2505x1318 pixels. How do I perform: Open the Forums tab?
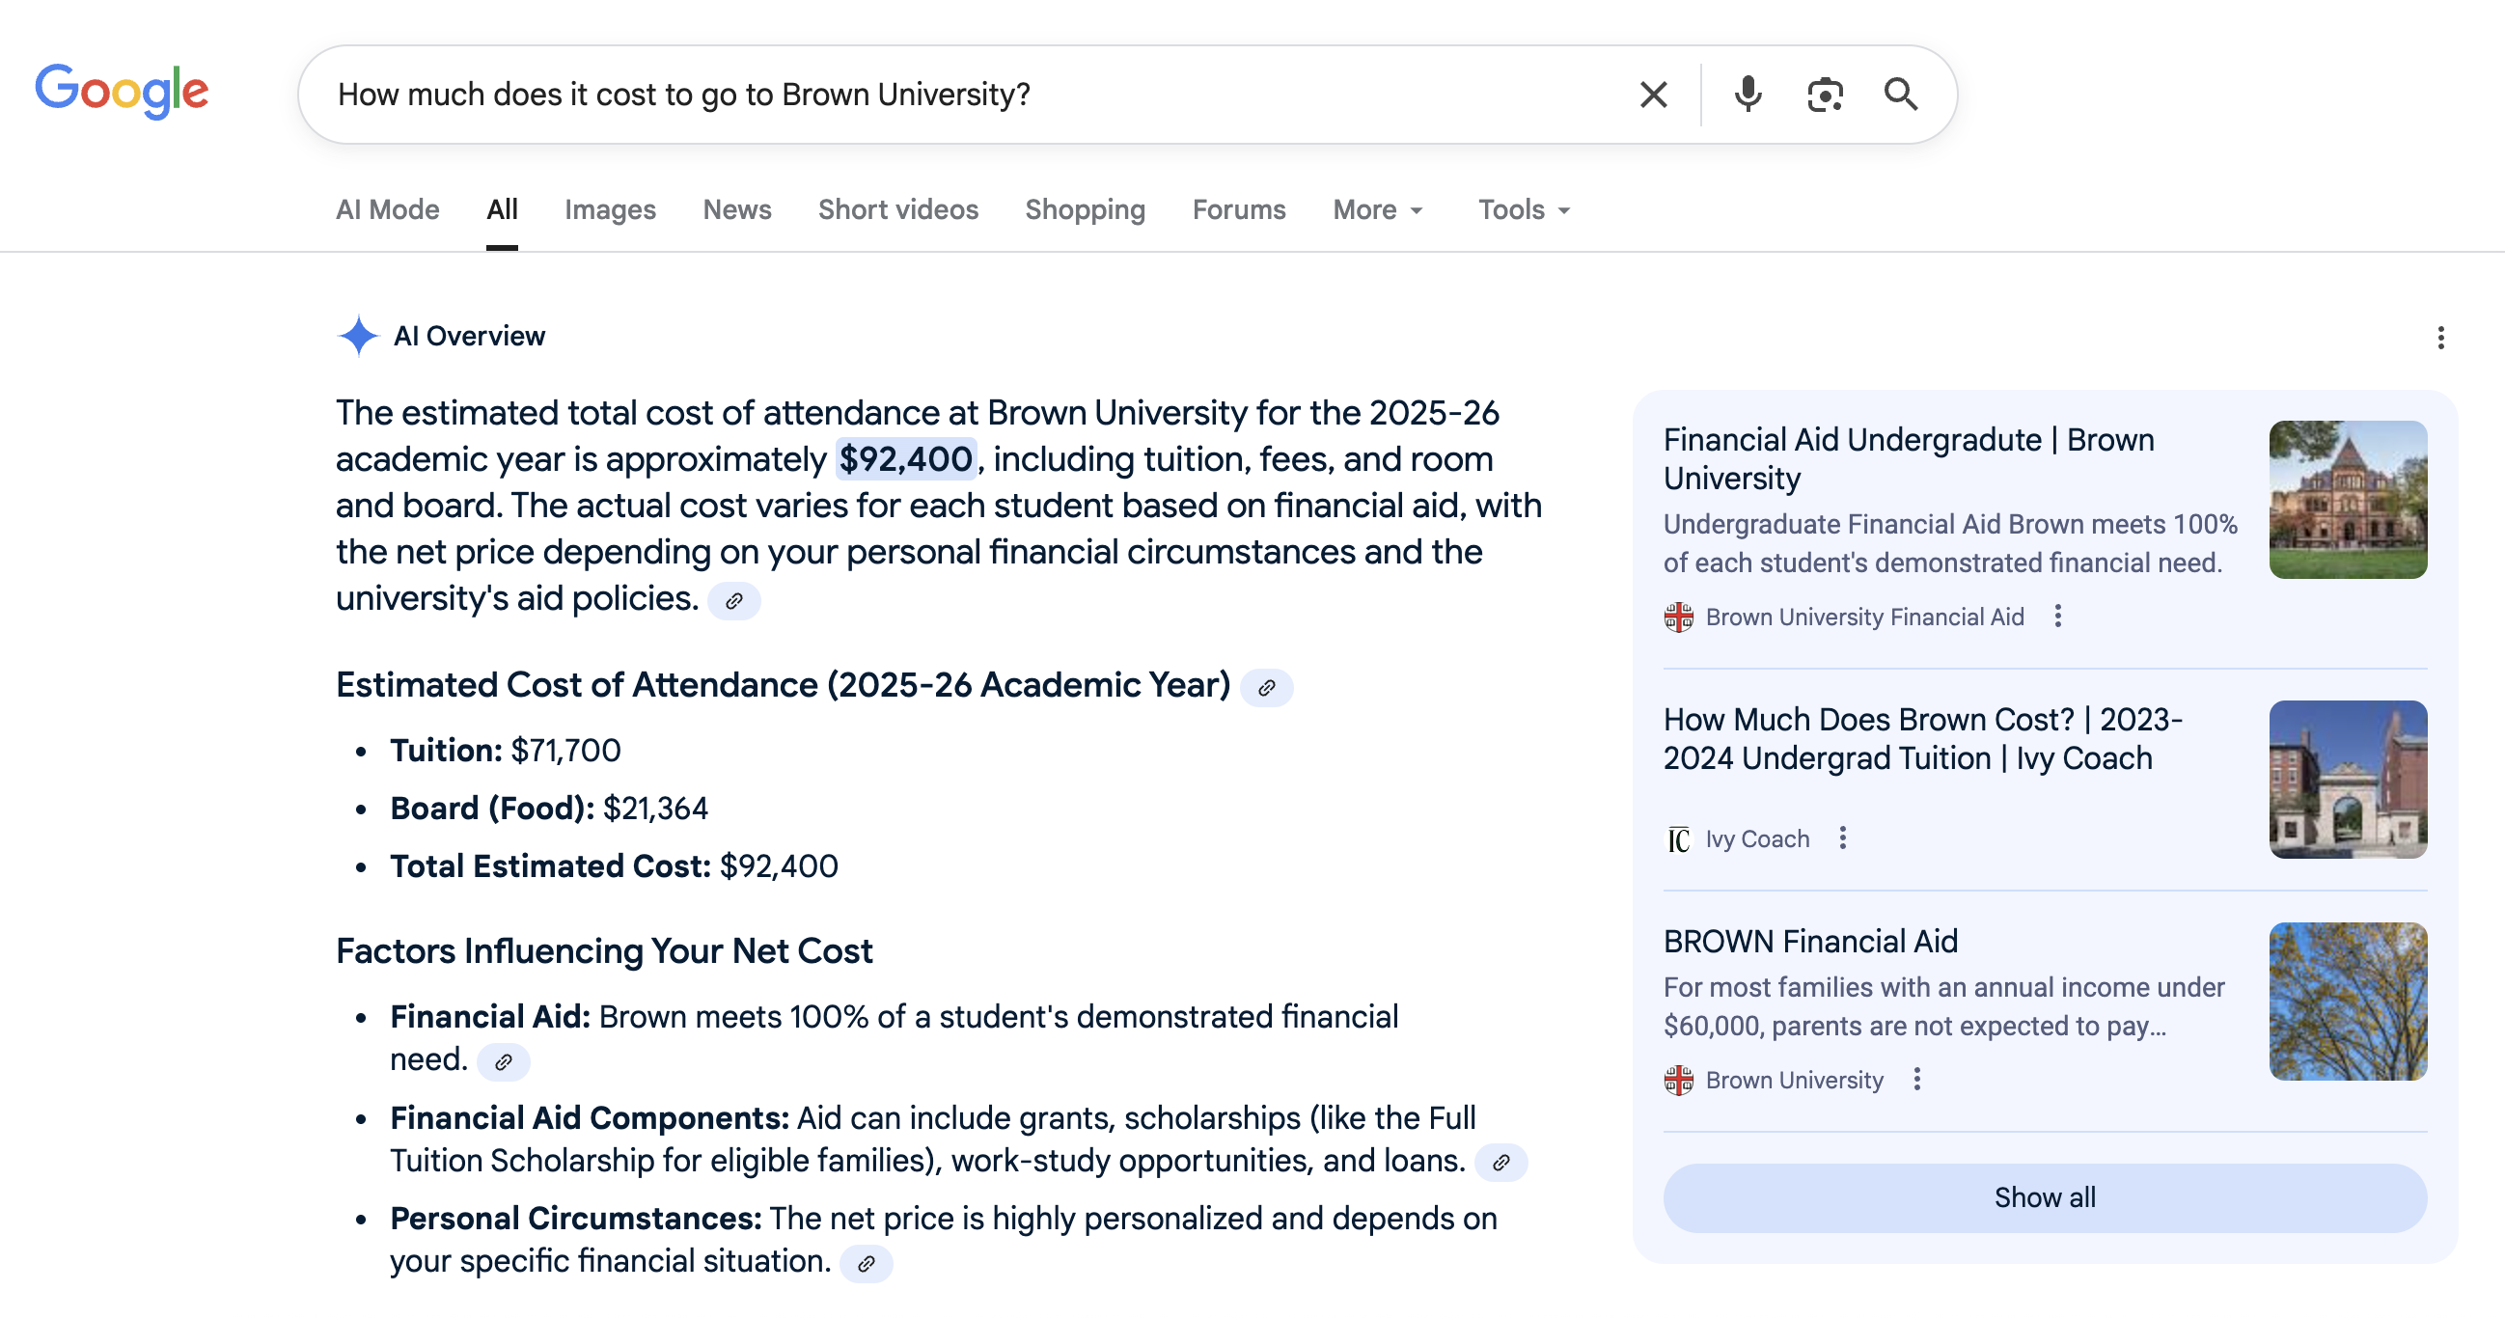point(1239,209)
